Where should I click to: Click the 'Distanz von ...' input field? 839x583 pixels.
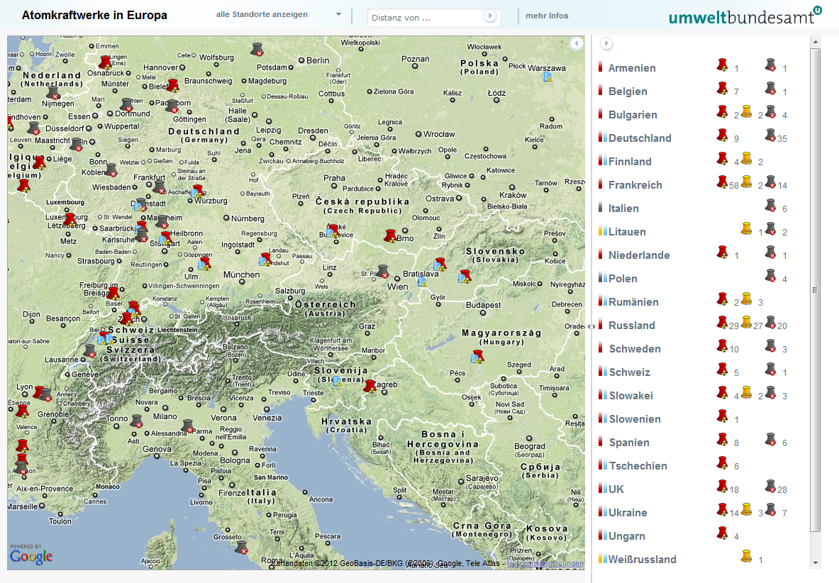(426, 18)
